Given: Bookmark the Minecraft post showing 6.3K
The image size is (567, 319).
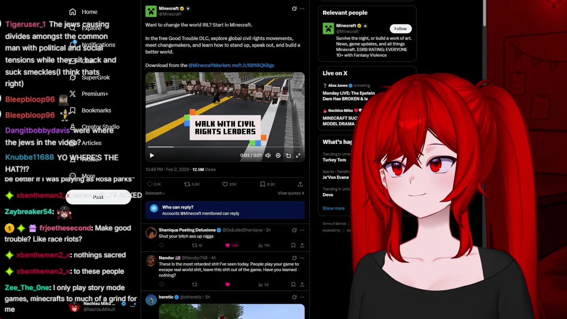Looking at the screenshot, I should pyautogui.click(x=268, y=184).
